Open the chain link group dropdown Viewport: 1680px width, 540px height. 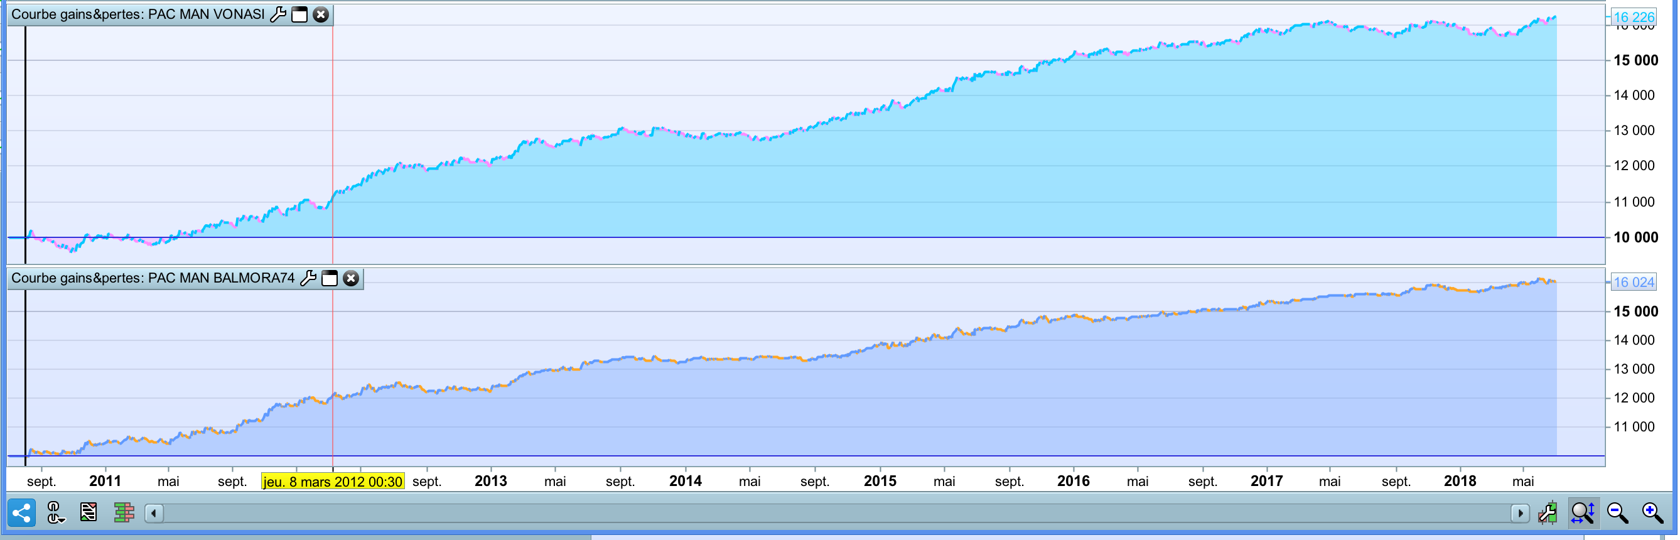[x=55, y=512]
